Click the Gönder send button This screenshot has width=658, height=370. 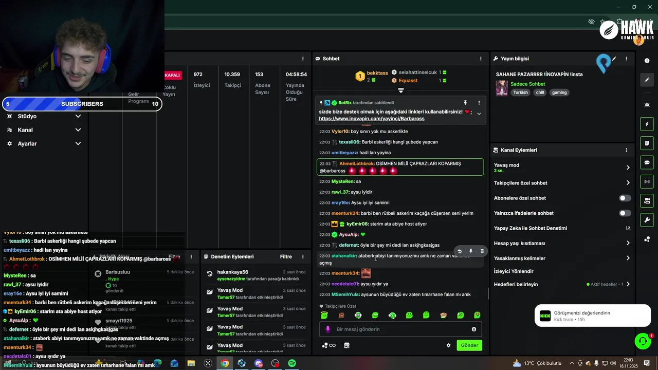point(469,345)
